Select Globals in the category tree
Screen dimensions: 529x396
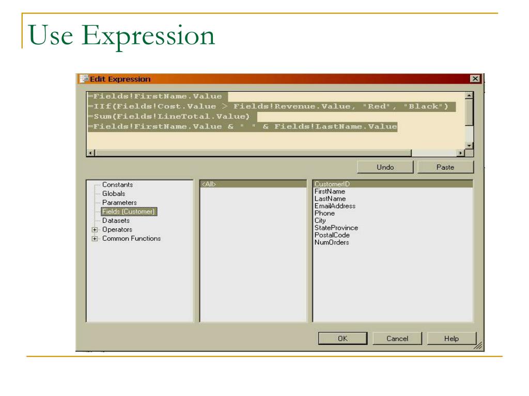(x=114, y=194)
